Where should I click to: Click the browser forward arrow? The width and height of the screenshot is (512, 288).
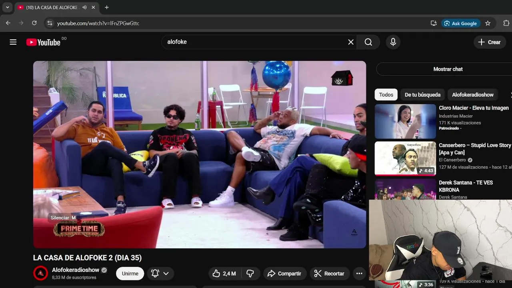[21, 23]
